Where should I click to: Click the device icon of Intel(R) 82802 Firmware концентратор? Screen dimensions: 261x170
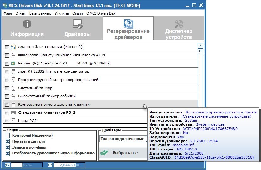point(13,72)
